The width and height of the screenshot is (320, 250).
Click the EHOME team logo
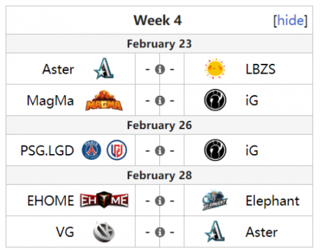pos(104,200)
